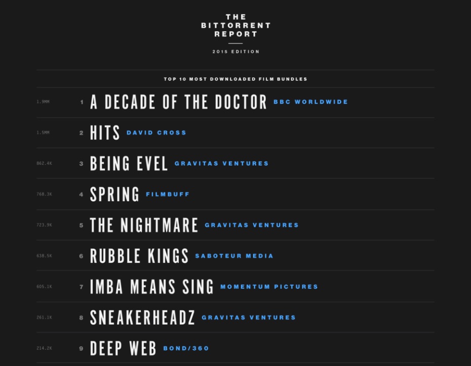This screenshot has width=471, height=366.
Task: Click Gravitas Ventures next to Being Evel
Action: 221,164
